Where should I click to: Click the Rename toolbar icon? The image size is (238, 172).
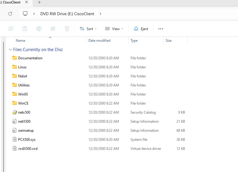pos(39,29)
